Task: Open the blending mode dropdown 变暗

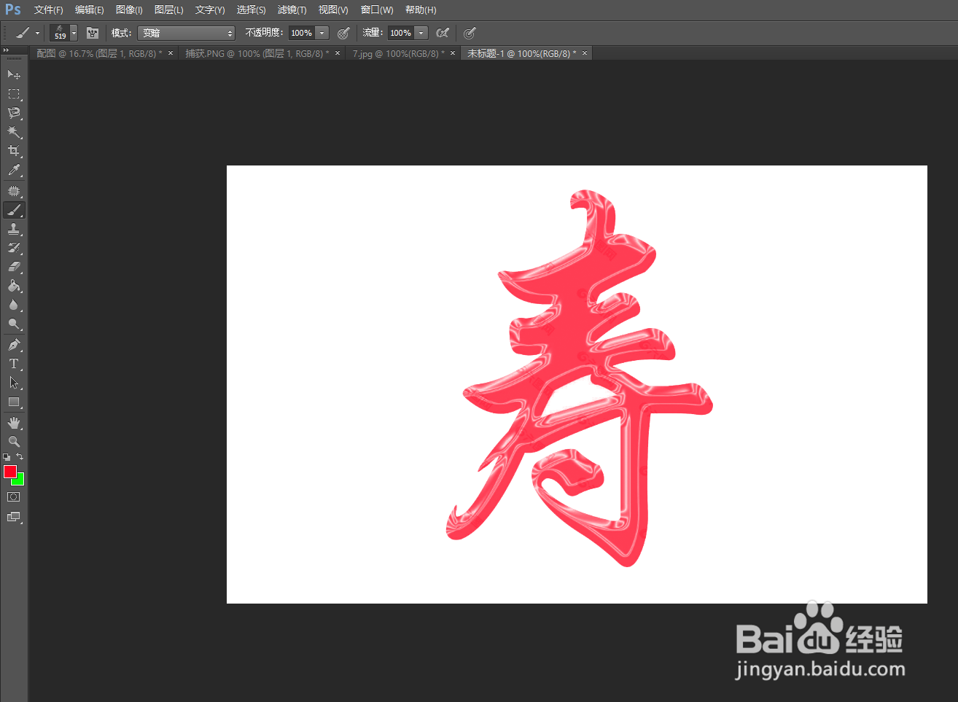Action: tap(187, 33)
